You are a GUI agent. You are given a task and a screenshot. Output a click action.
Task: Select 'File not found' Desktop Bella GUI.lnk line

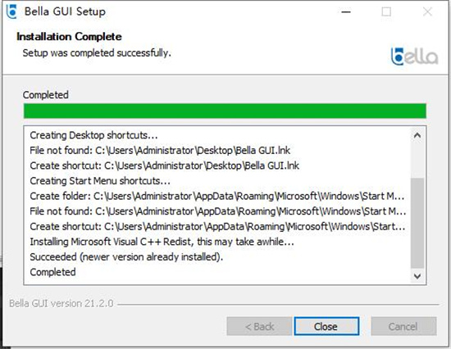point(160,151)
